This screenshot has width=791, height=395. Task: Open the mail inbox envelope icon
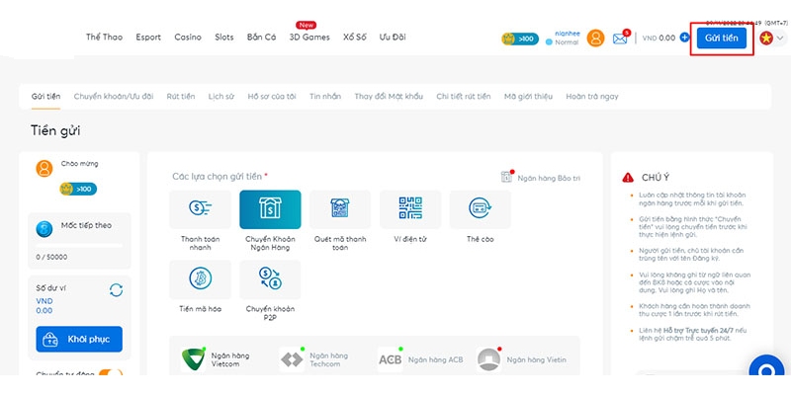coord(621,39)
